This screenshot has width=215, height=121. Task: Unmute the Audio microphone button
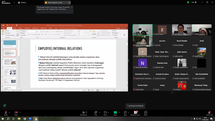coord(6,113)
